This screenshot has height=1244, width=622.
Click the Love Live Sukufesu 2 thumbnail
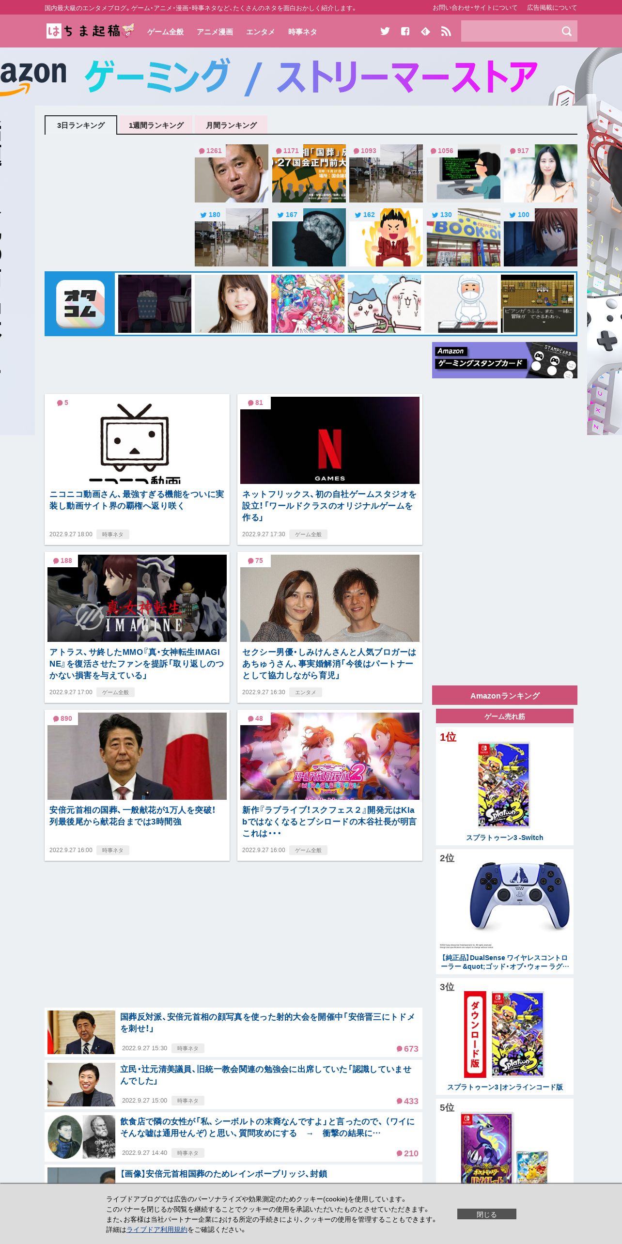(x=330, y=756)
